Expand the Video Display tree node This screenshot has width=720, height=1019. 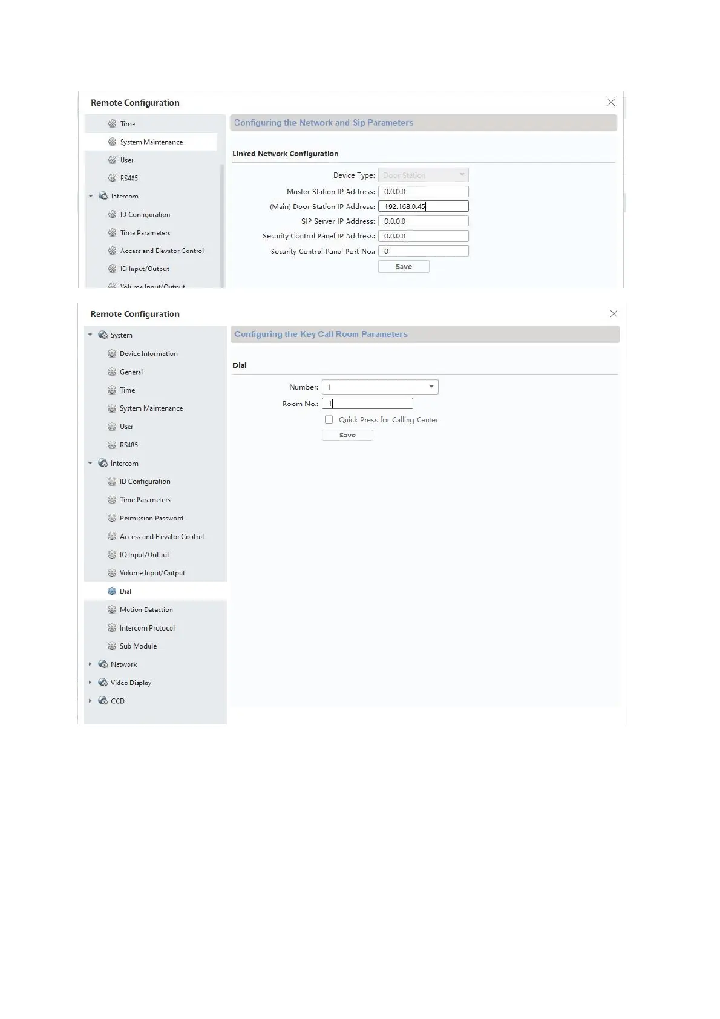90,682
